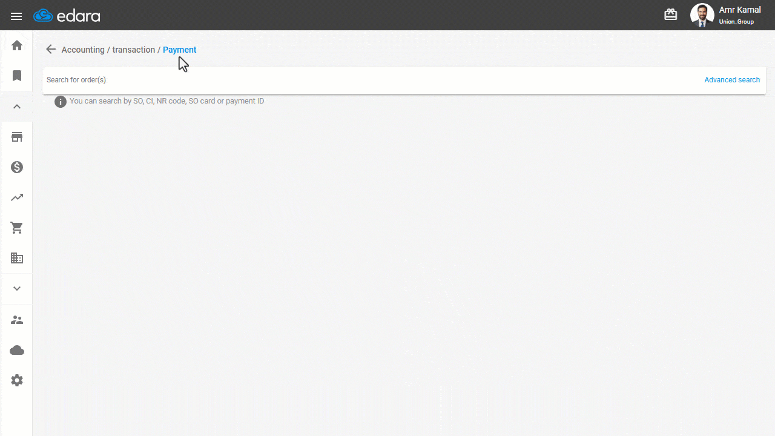The height and width of the screenshot is (436, 775).
Task: Go to Home in the sidebar
Action: [x=17, y=45]
